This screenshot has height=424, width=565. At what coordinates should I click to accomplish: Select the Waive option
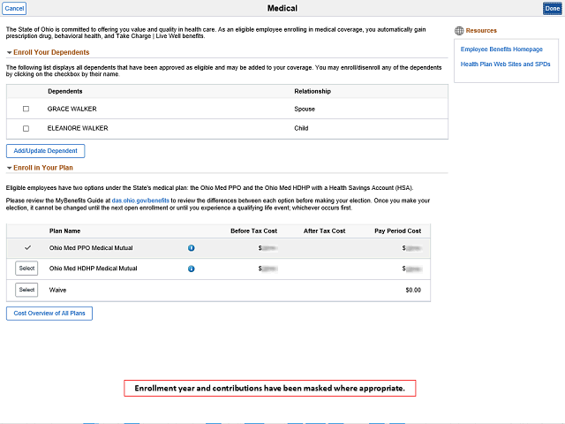coord(26,290)
